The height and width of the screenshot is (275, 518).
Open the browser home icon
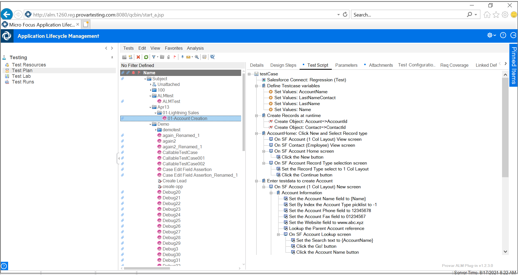coord(487,15)
